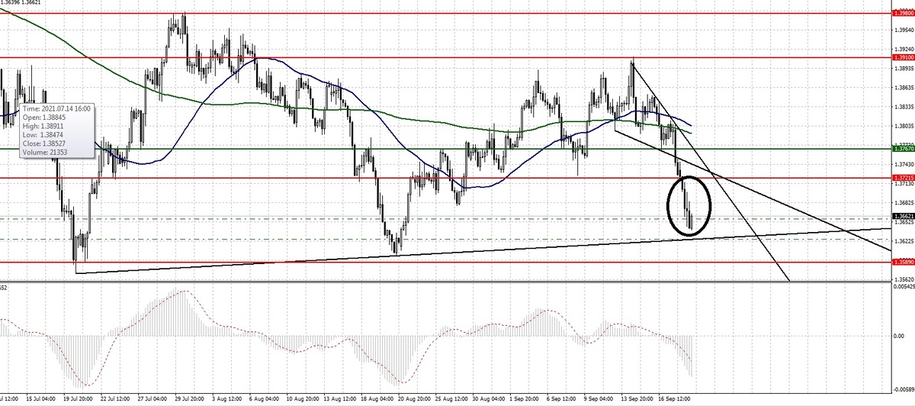Click the red 1.39800 price level label
This screenshot has height=406, width=915.
point(903,13)
